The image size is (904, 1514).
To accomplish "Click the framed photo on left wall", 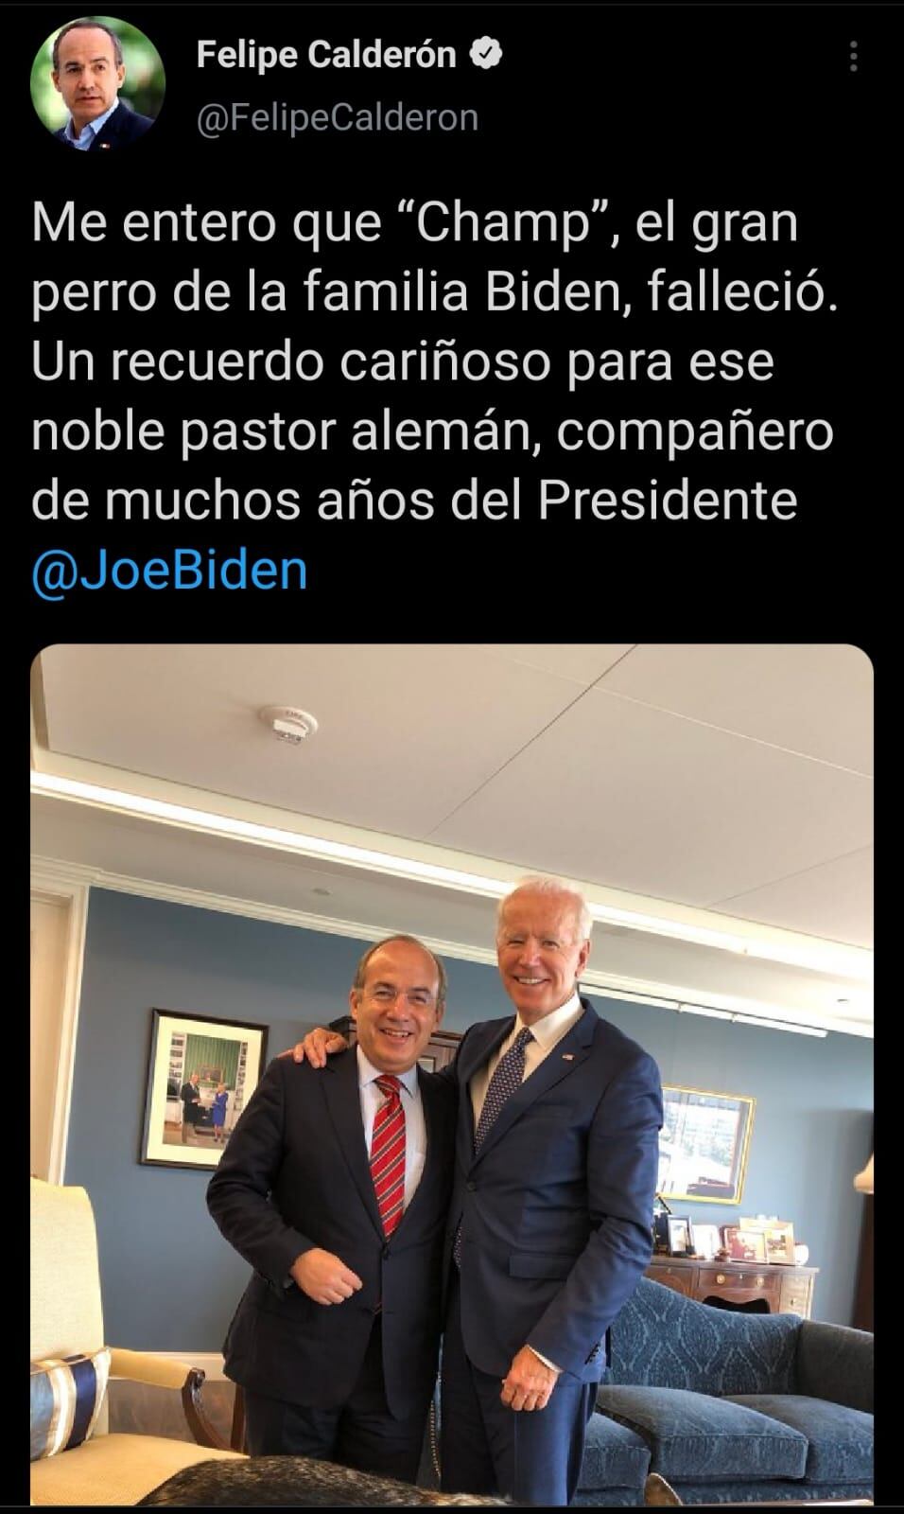I will point(205,1090).
